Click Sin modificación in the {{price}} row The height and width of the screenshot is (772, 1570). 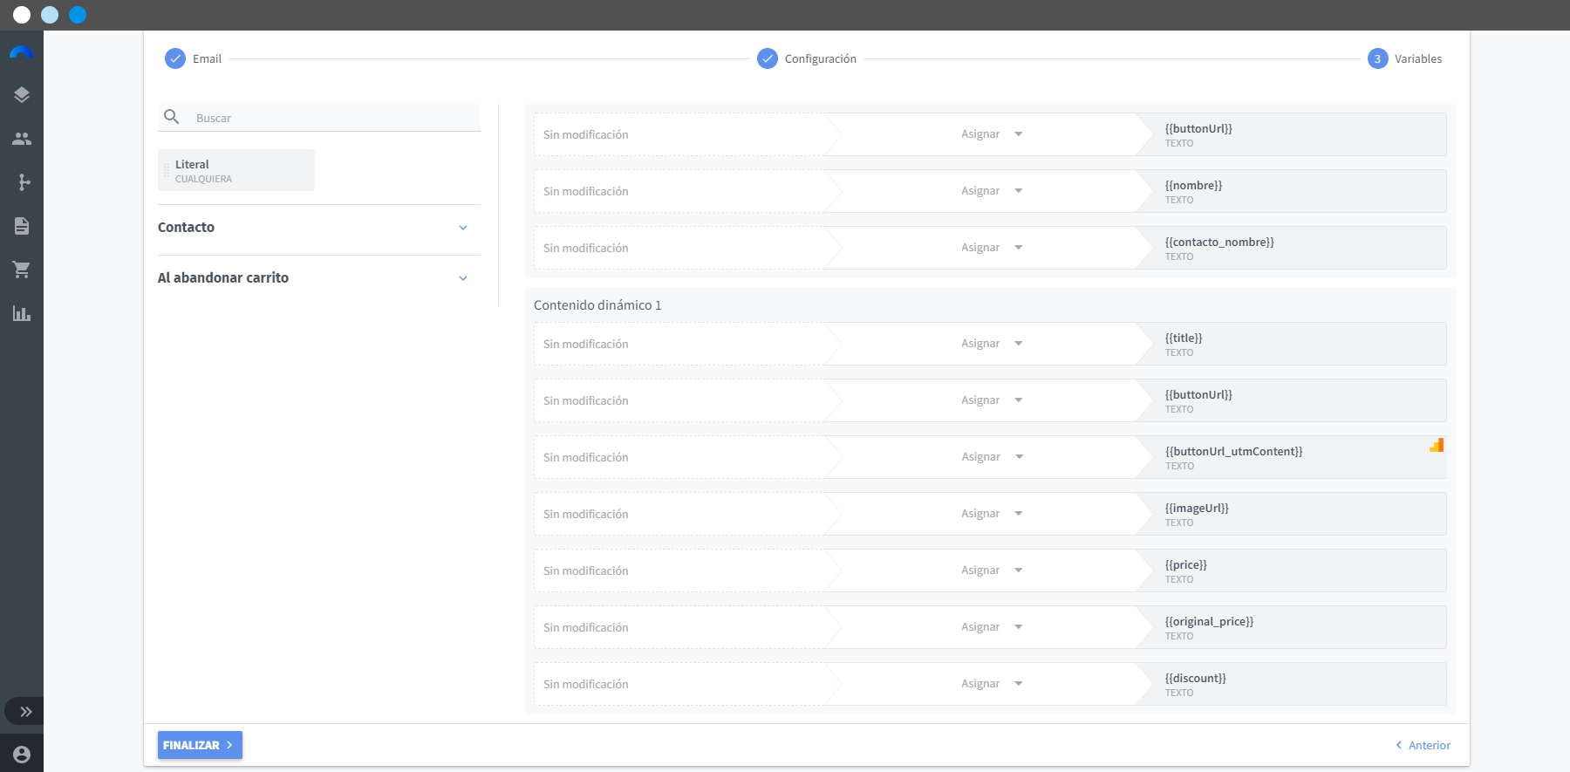coord(586,570)
